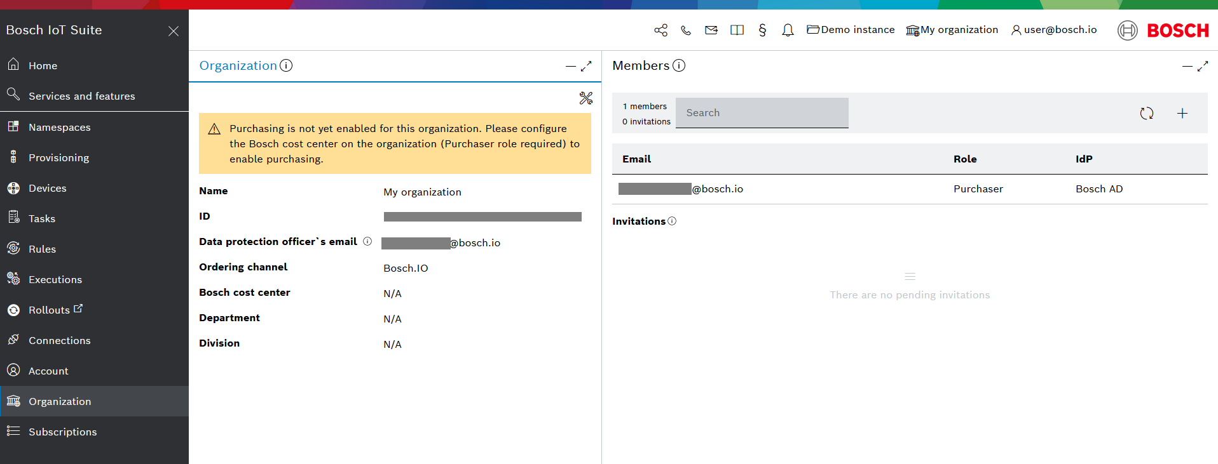Minimize the Organization panel
Image resolution: width=1218 pixels, height=464 pixels.
(x=571, y=66)
